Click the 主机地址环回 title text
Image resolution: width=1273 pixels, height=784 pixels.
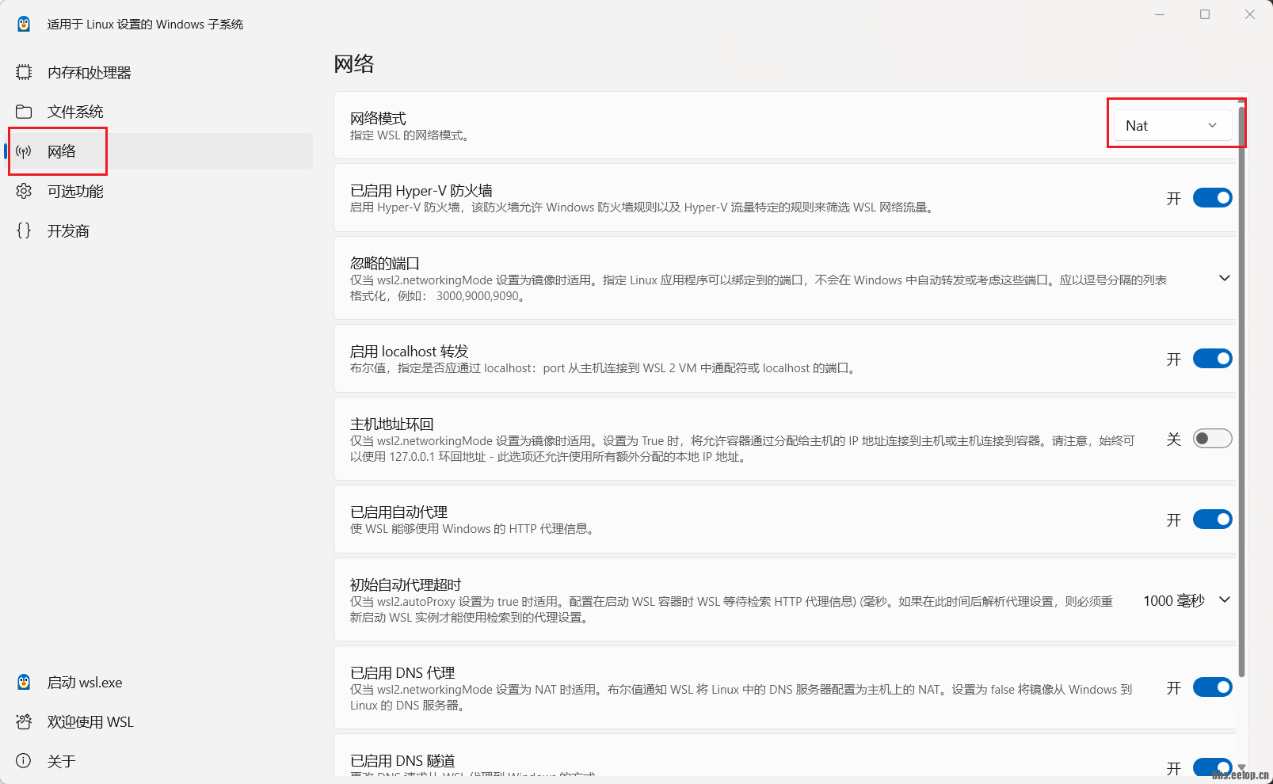(392, 424)
